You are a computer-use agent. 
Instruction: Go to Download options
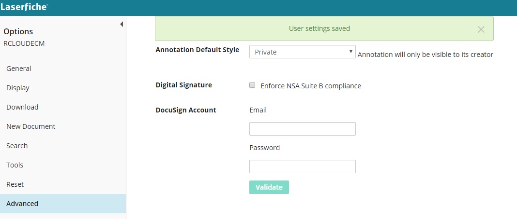pos(22,107)
